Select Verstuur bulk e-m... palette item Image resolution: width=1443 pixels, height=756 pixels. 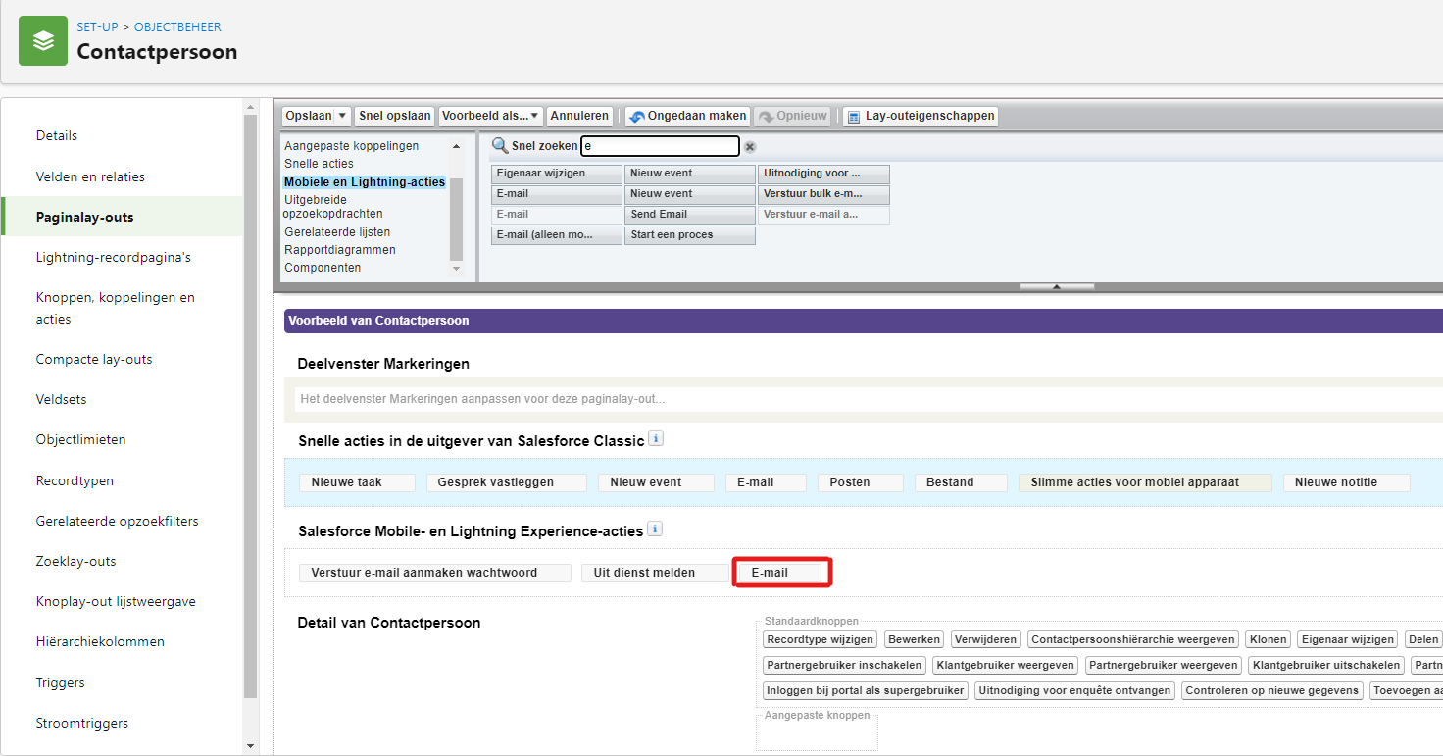click(x=823, y=194)
